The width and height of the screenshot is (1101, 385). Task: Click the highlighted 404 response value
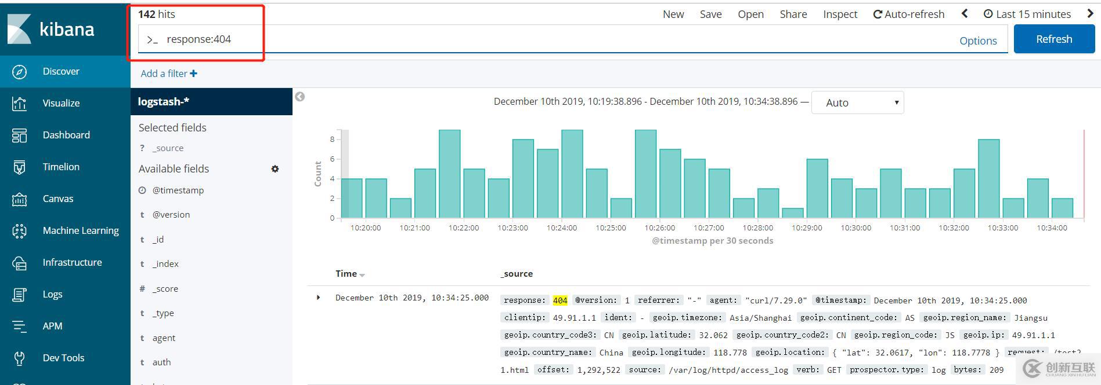point(560,300)
